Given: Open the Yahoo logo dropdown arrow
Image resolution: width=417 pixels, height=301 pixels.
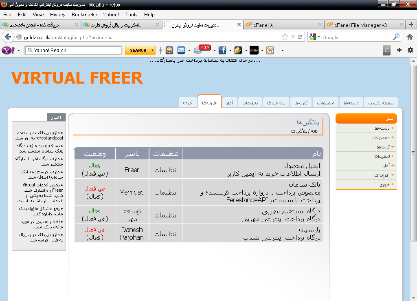Looking at the screenshot, I should [x=19, y=50].
